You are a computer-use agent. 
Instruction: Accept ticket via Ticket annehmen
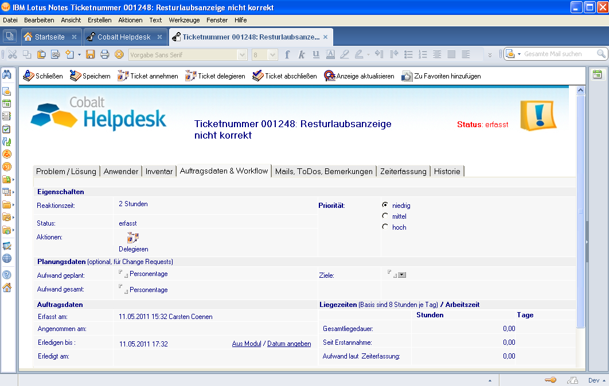pos(147,76)
